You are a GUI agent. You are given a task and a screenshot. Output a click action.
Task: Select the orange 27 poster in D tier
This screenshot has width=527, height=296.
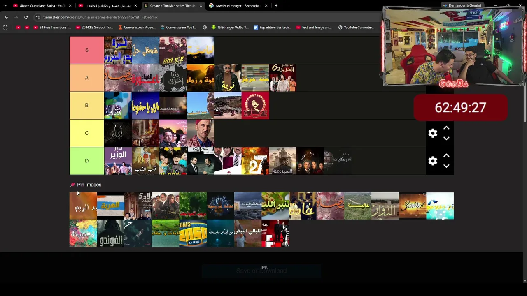[x=255, y=161]
